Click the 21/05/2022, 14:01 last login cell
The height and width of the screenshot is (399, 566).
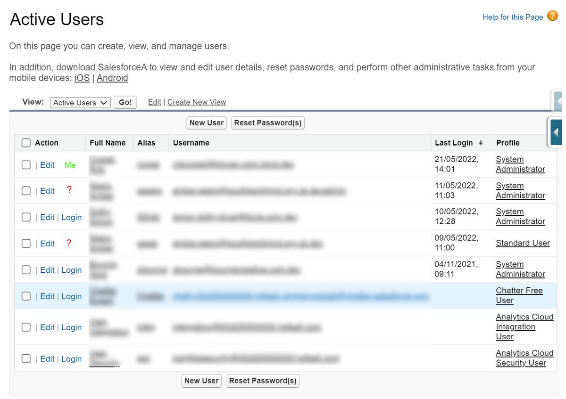tap(457, 164)
